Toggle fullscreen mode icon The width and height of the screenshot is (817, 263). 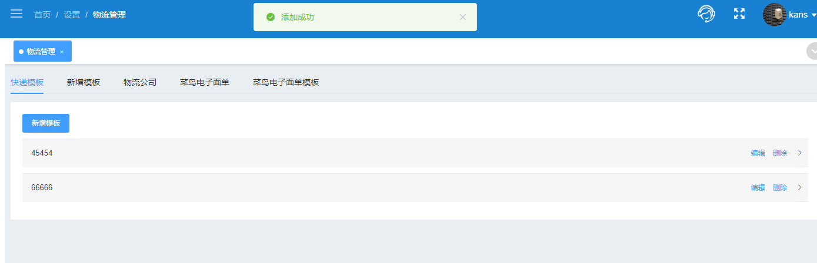pos(739,14)
